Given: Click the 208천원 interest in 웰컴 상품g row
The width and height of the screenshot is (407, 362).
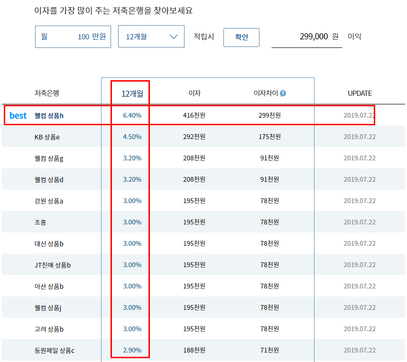Looking at the screenshot, I should [x=194, y=158].
